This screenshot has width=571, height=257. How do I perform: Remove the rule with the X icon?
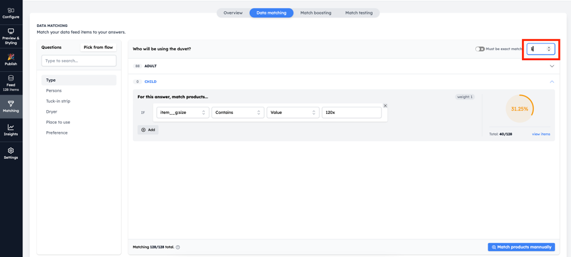coord(385,105)
